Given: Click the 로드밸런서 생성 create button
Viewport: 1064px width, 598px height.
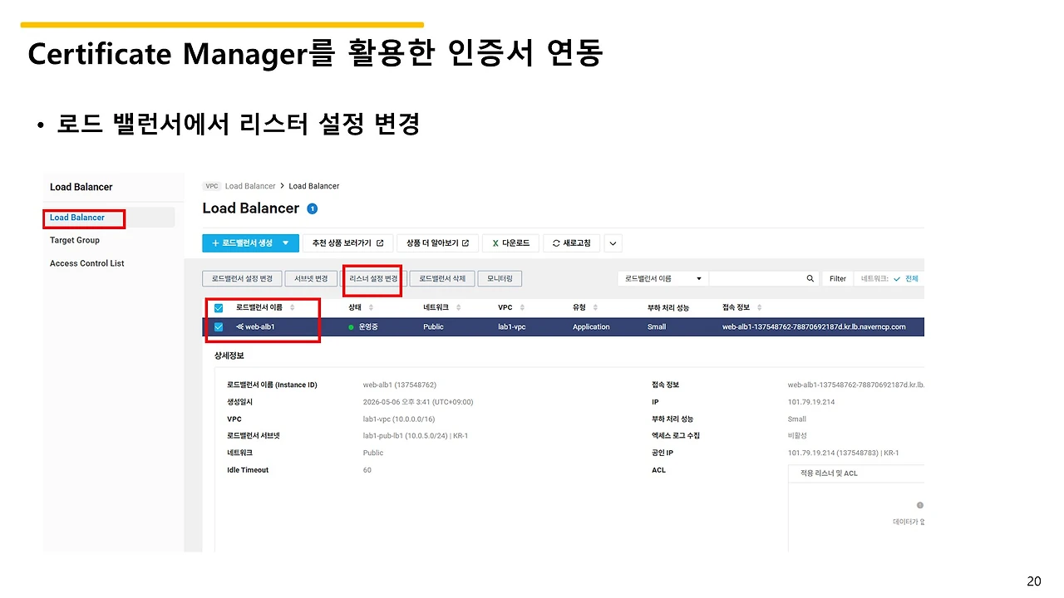Looking at the screenshot, I should pos(249,243).
